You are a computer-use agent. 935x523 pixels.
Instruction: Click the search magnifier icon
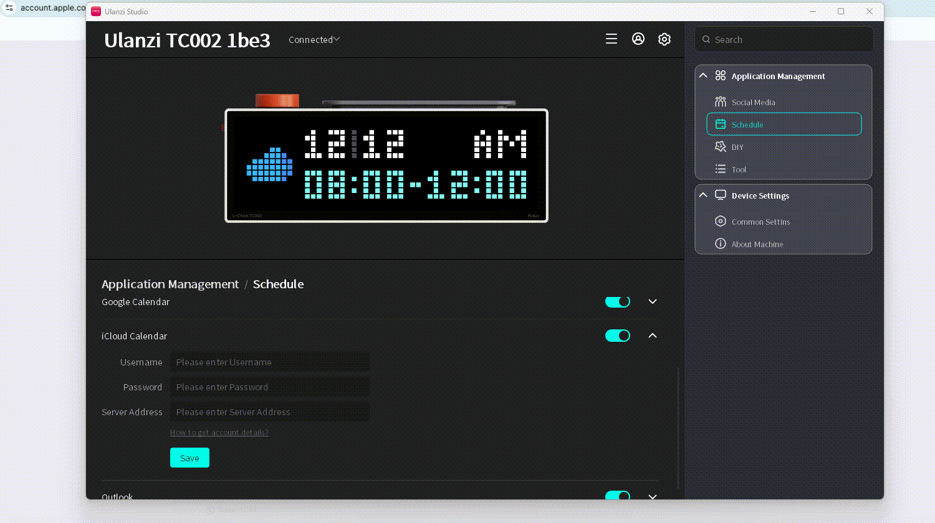click(706, 39)
